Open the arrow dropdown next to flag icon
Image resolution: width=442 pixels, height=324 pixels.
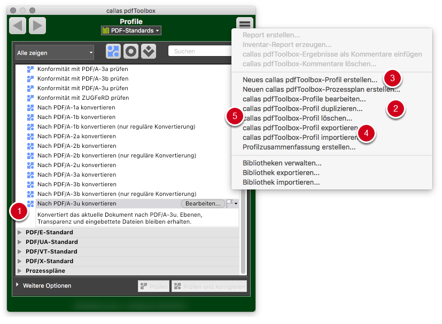[x=236, y=203]
